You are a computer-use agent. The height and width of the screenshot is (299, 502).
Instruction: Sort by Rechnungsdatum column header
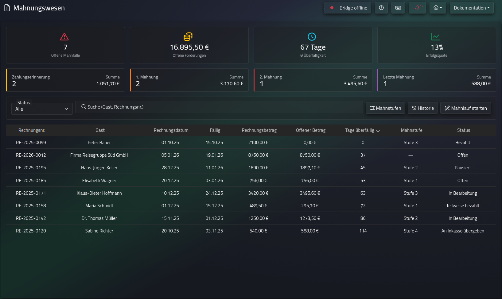(171, 130)
